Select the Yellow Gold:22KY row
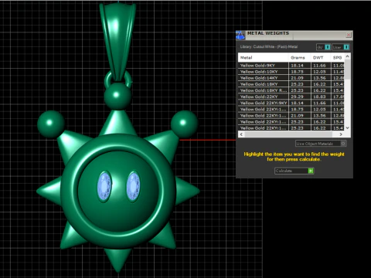The width and height of the screenshot is (371, 278). pyautogui.click(x=291, y=97)
